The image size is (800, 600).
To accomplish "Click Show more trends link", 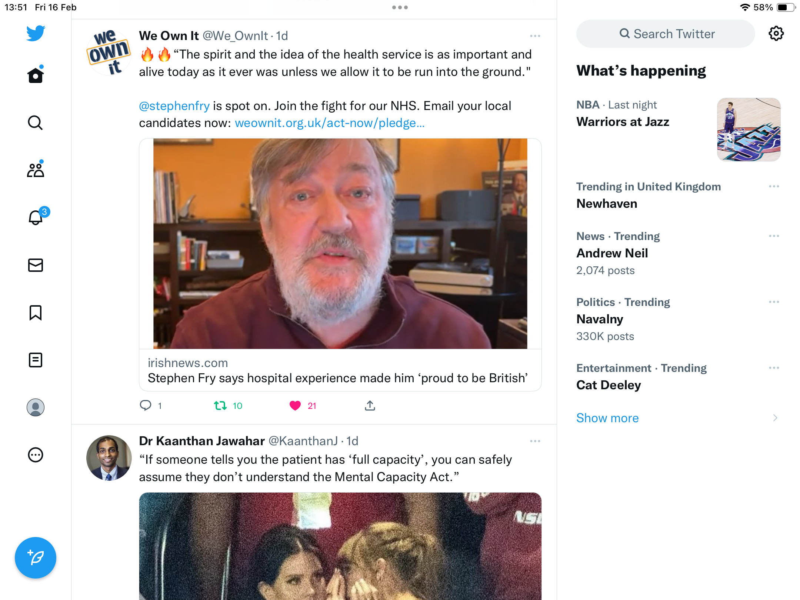I will [x=607, y=418].
